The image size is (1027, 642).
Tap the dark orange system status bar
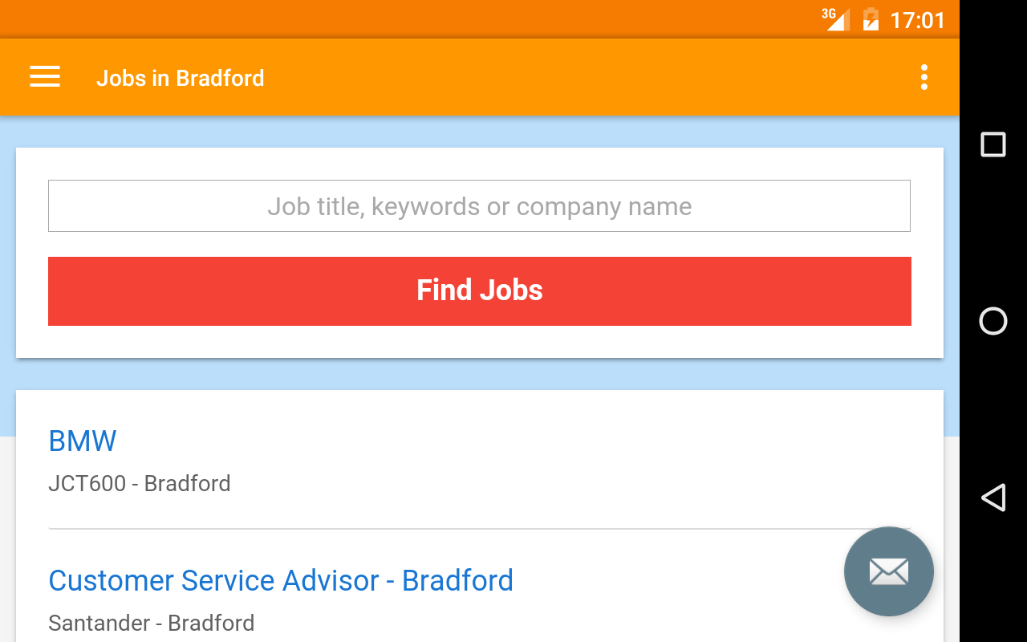coord(401,18)
